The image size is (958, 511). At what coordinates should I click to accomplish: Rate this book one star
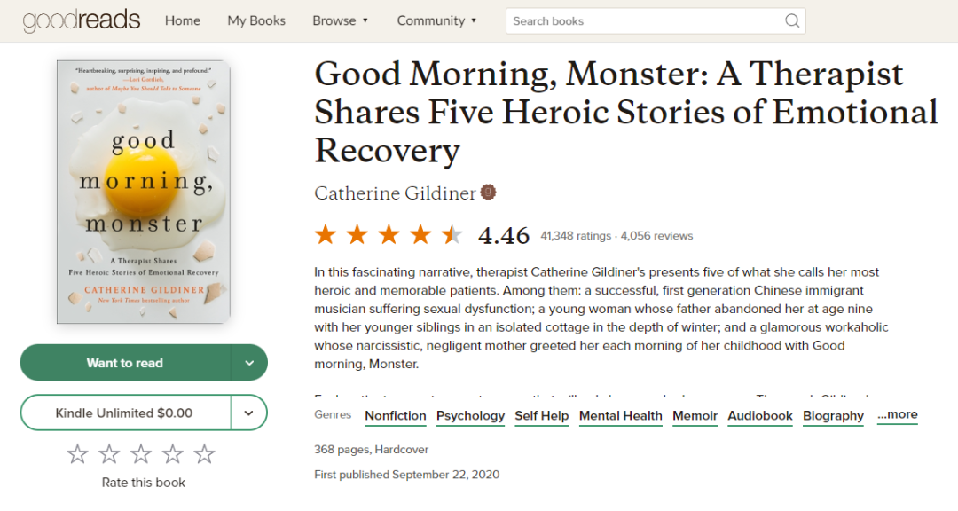[78, 454]
